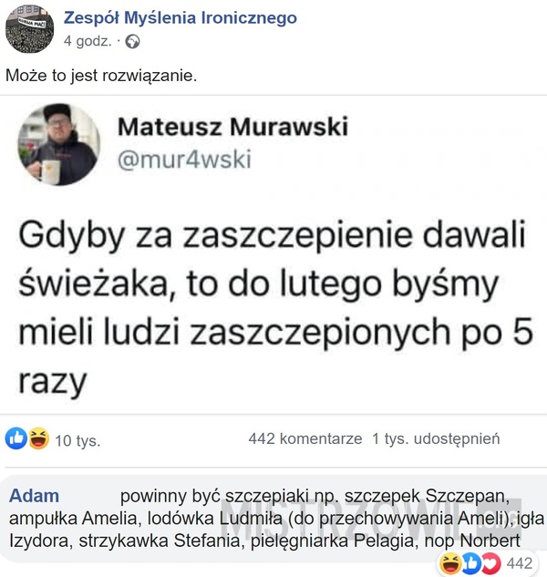The width and height of the screenshot is (547, 577).
Task: Open the 4 godz. timestamp link
Action: coord(88,41)
